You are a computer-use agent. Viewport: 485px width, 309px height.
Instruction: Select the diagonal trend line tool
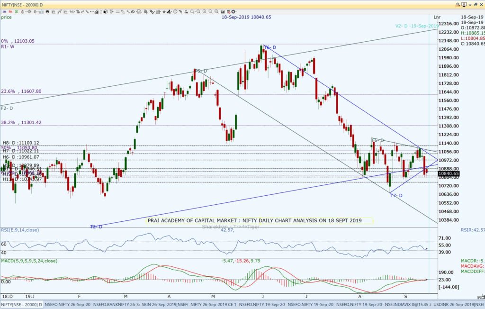[x=87, y=12]
